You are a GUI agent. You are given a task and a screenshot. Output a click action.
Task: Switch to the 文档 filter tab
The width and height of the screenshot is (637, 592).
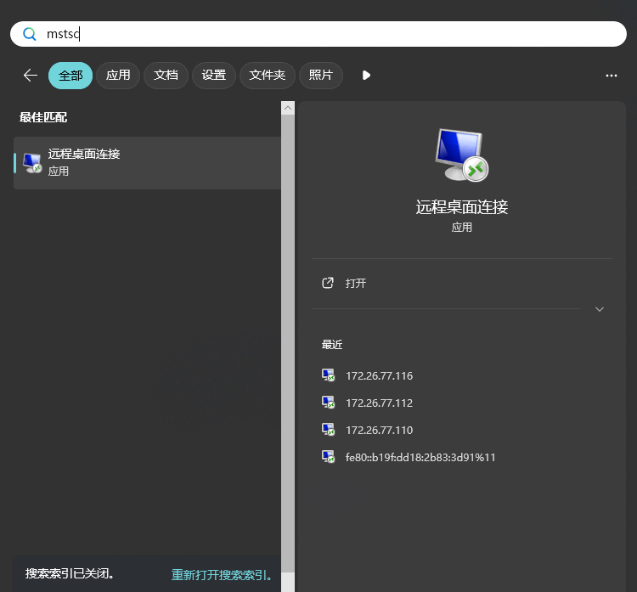tap(166, 76)
